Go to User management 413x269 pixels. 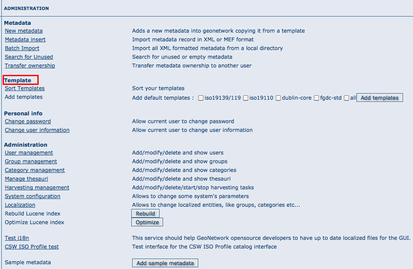(29, 153)
